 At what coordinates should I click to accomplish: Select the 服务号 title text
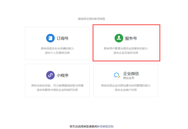tap(131, 38)
